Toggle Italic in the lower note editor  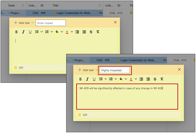[x=87, y=79]
